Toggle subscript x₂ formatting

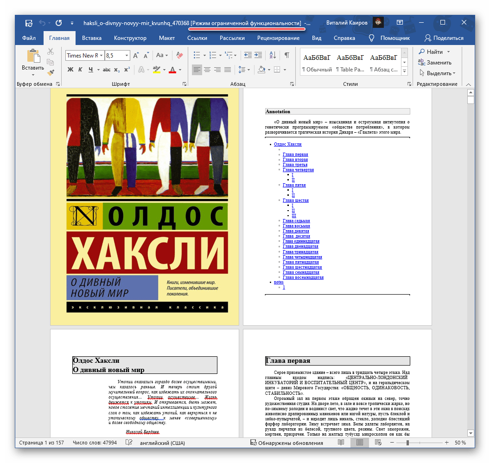[116, 70]
